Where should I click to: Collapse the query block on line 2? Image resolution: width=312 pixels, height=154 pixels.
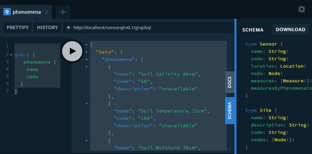pos(11,55)
